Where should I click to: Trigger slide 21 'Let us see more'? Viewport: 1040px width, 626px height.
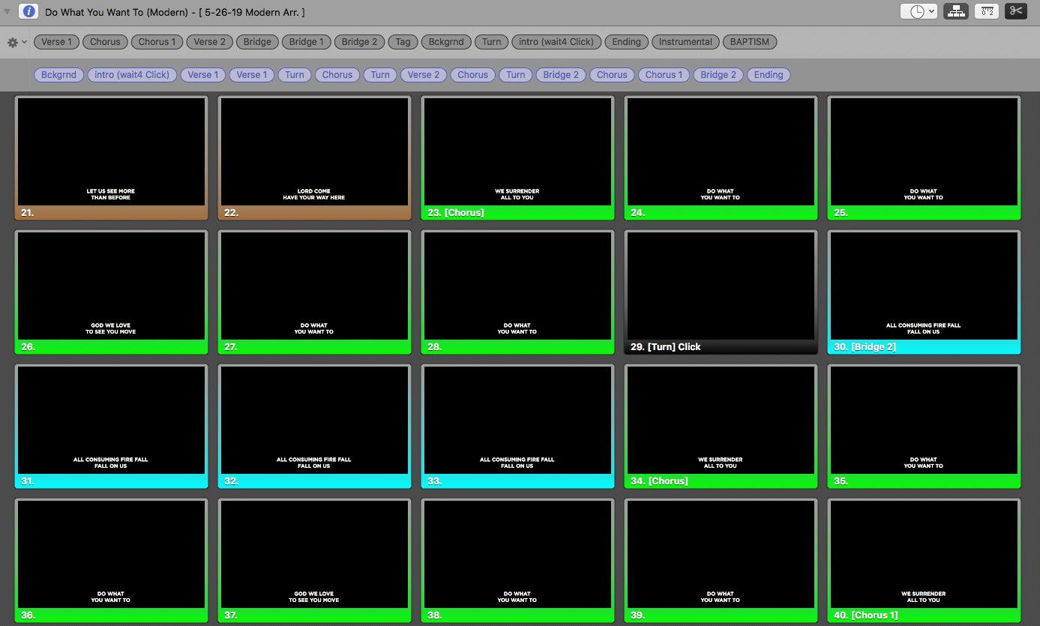[x=111, y=157]
